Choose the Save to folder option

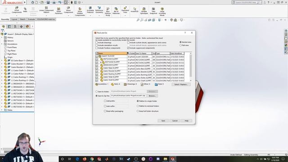click(x=96, y=91)
